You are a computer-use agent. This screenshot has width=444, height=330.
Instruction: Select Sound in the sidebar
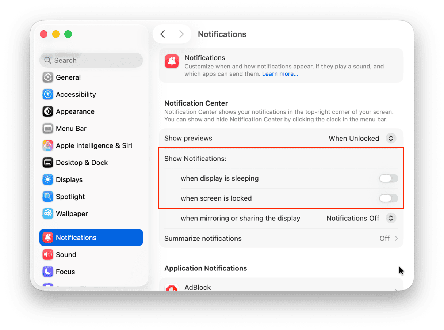[66, 255]
